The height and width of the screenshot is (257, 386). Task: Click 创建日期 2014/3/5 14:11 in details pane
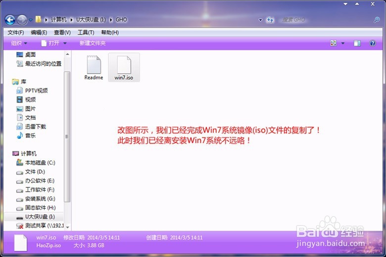tap(174, 238)
